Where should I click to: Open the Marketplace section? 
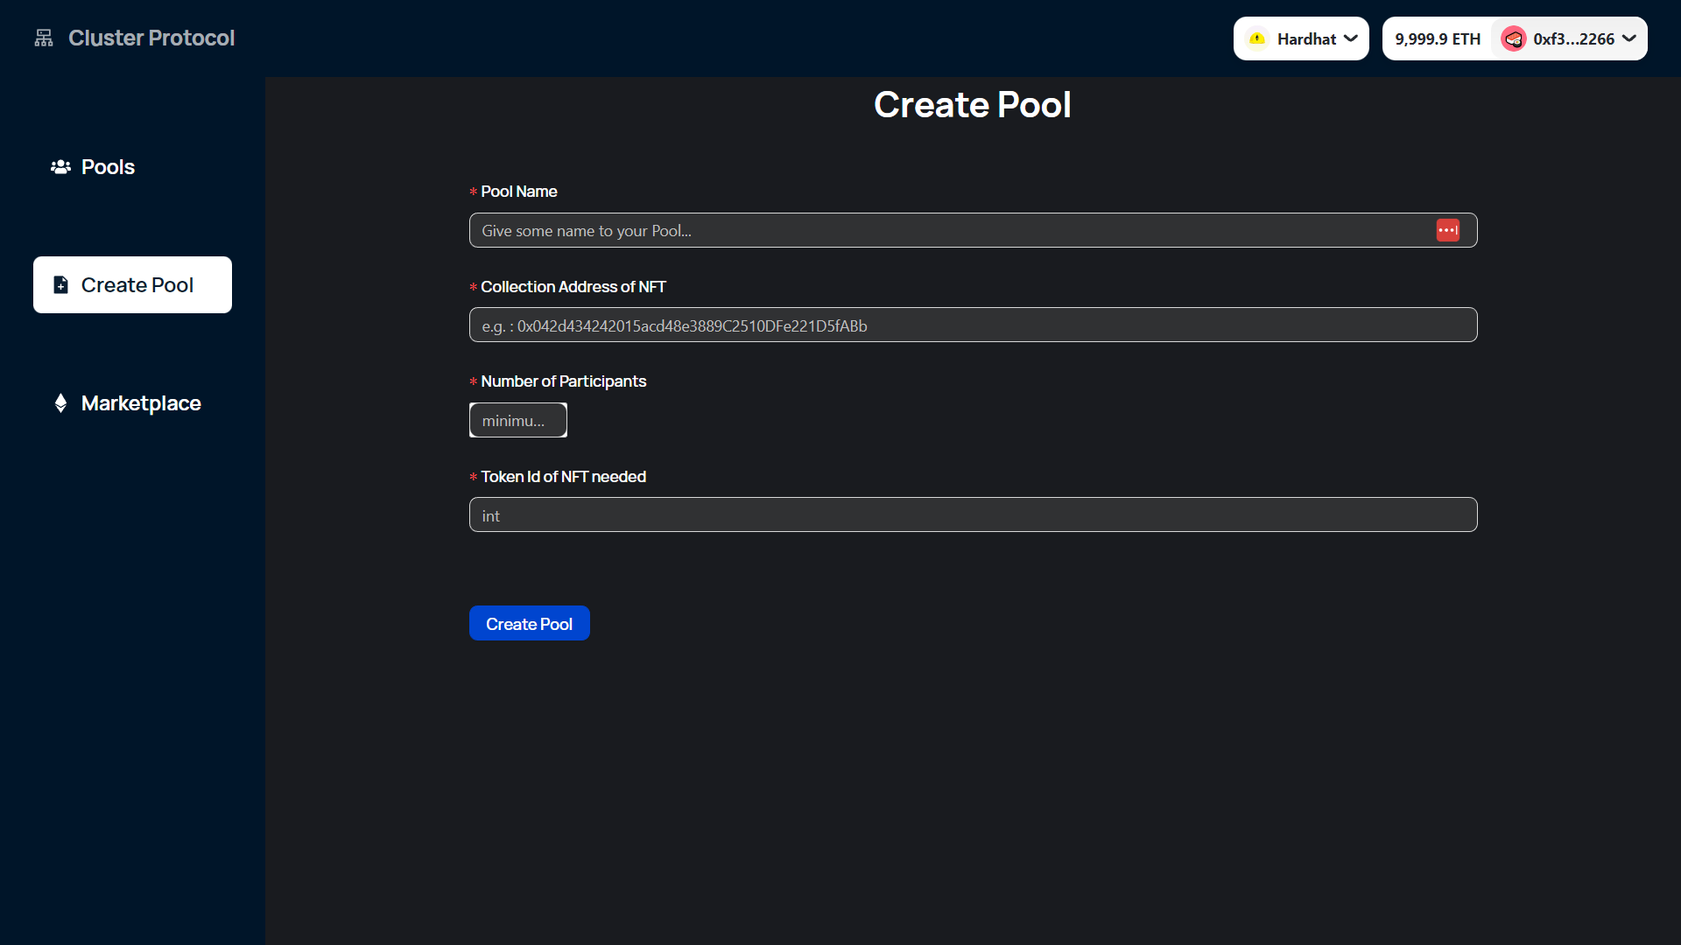coord(141,403)
